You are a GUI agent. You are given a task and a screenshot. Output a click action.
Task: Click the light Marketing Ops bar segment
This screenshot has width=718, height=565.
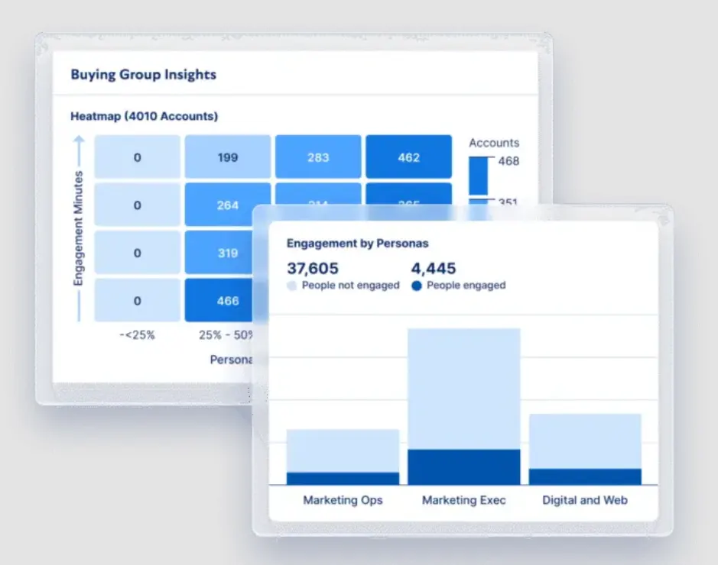(x=343, y=450)
